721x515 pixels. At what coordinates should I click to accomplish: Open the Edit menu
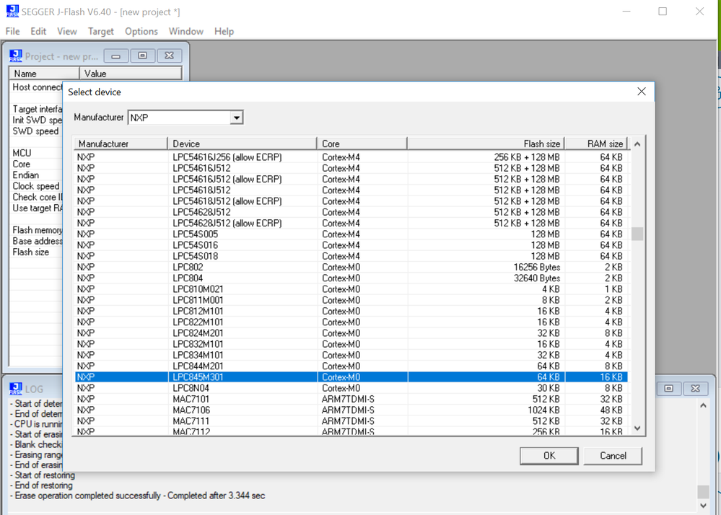[x=38, y=31]
